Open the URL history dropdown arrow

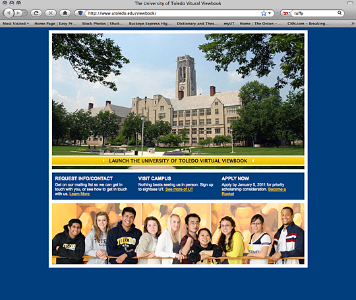coord(270,13)
